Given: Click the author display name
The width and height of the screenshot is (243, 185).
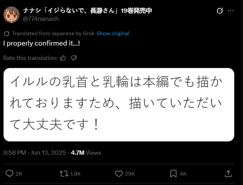Looking at the screenshot, I should (x=88, y=10).
